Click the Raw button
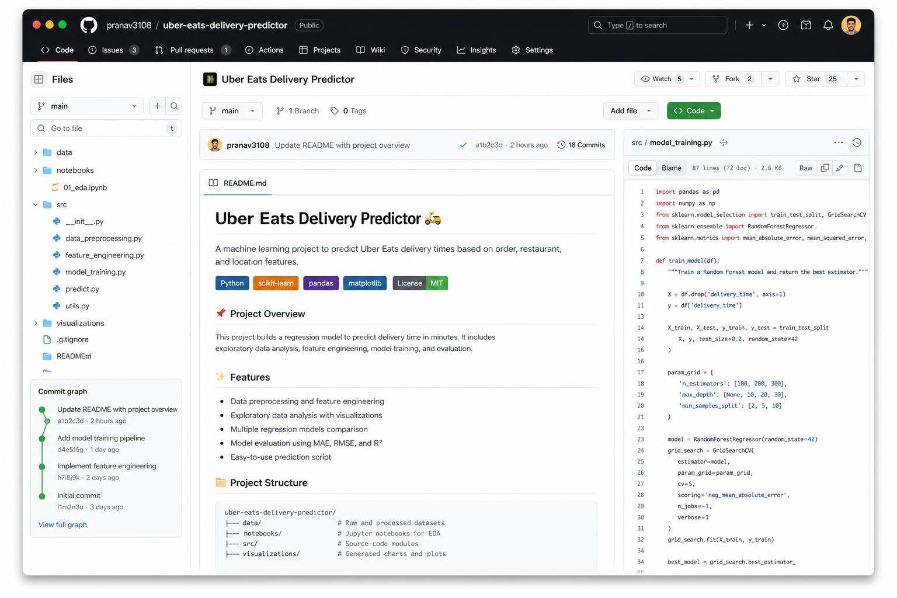Viewport: 897px width, 598px height. coord(806,168)
